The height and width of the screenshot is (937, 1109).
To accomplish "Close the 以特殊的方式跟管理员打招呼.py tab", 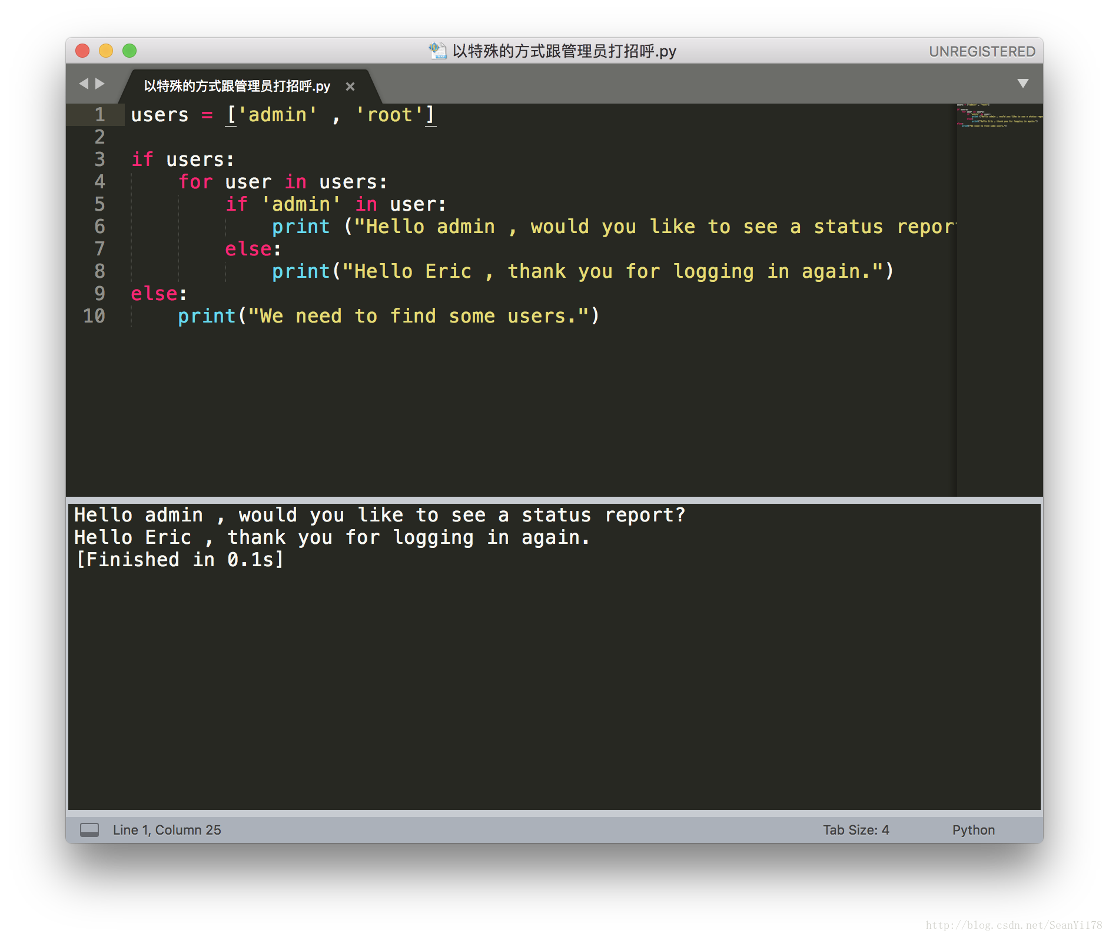I will [x=350, y=87].
